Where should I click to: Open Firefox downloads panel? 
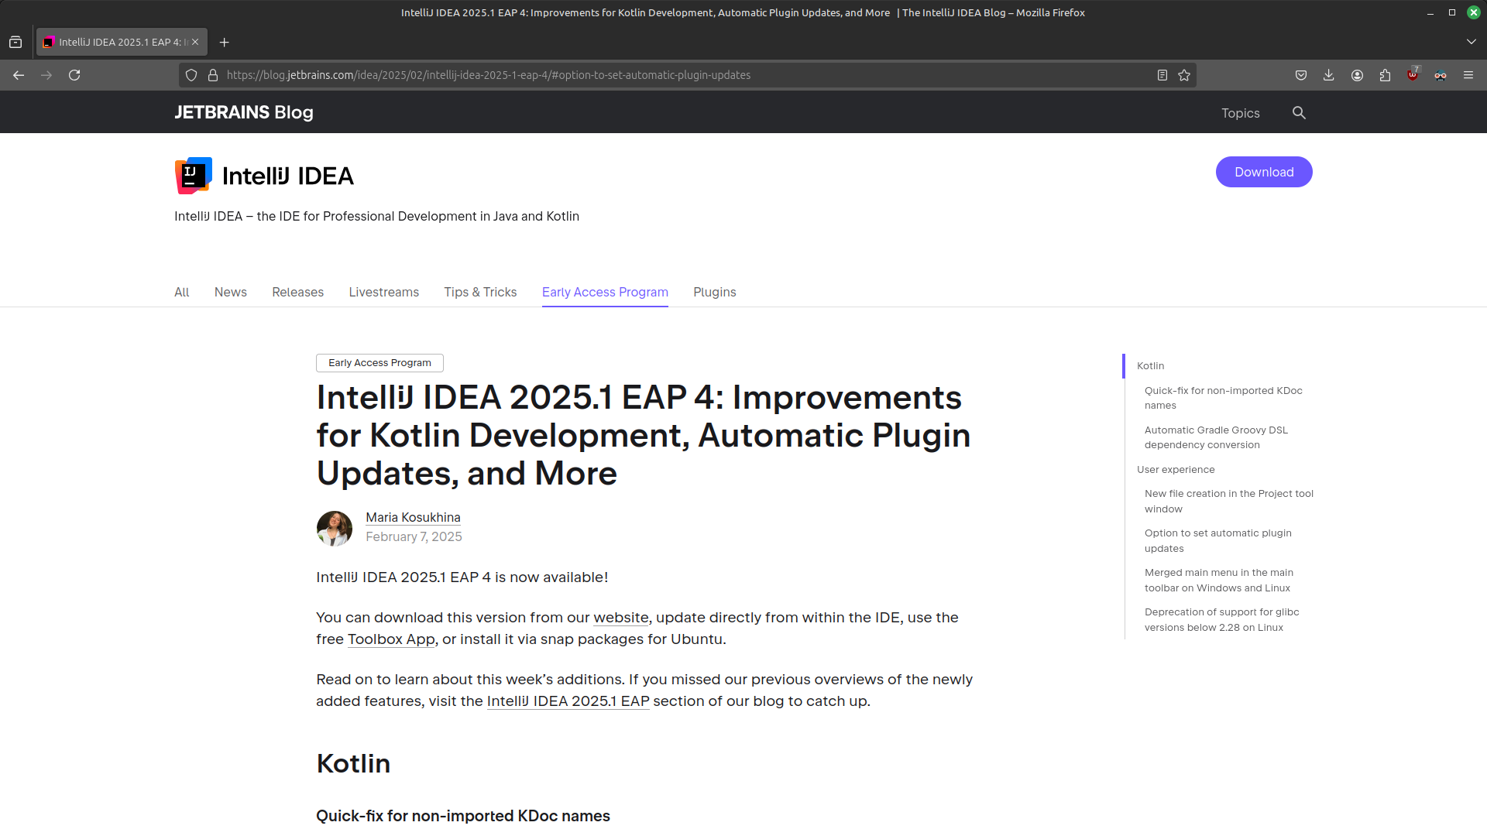[1329, 75]
